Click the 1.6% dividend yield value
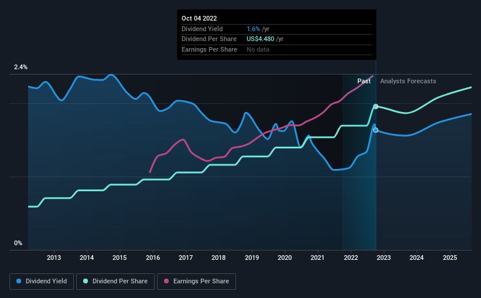The image size is (481, 298). click(253, 29)
